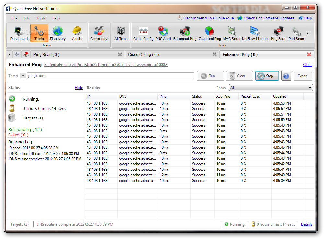Click the Export button
This screenshot has width=324, height=239.
coord(303,76)
